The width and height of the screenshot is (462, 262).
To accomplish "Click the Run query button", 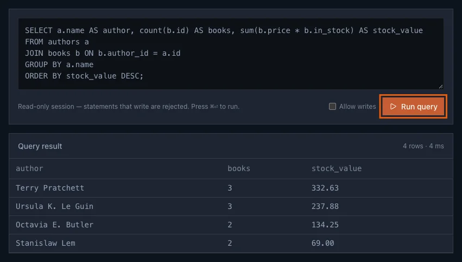I will [413, 106].
